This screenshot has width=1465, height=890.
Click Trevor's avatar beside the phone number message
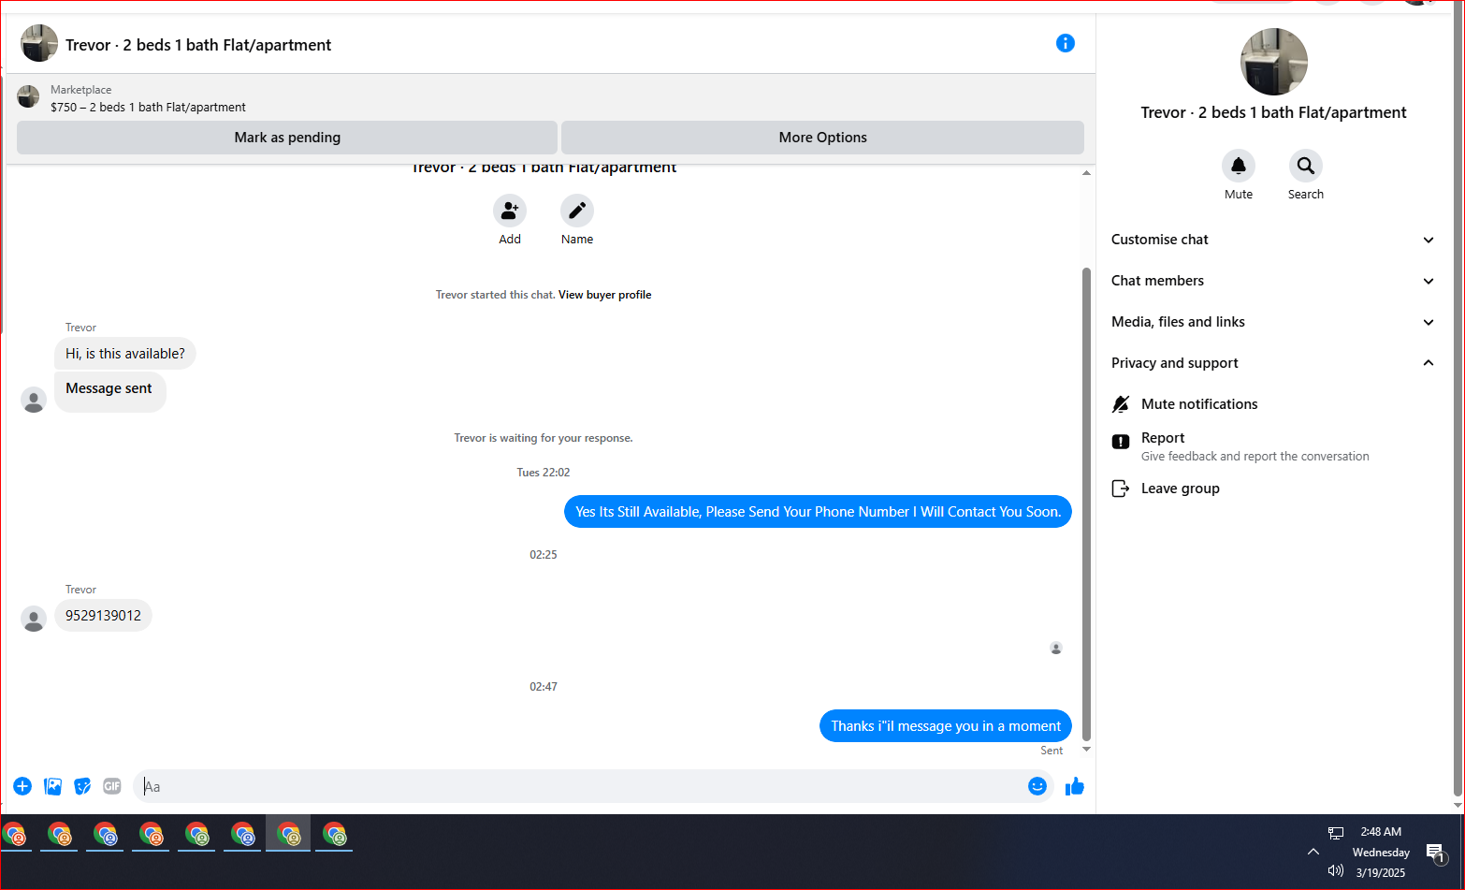(x=34, y=619)
